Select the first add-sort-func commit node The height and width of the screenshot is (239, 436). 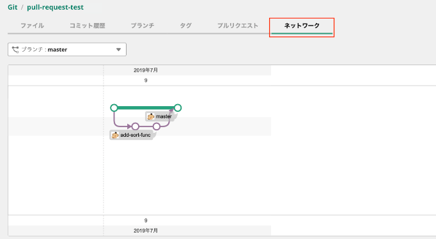(x=136, y=127)
